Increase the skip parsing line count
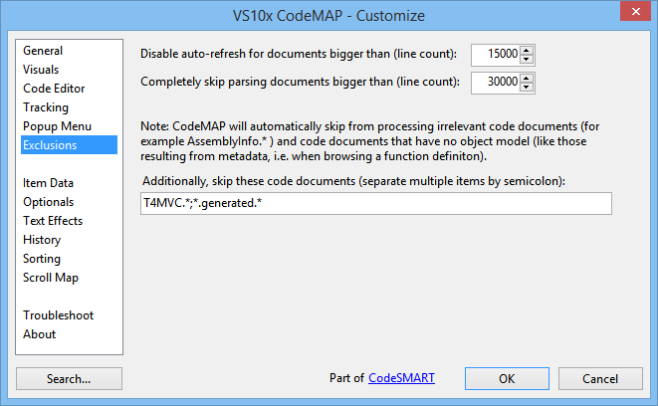This screenshot has height=406, width=658. tap(527, 78)
